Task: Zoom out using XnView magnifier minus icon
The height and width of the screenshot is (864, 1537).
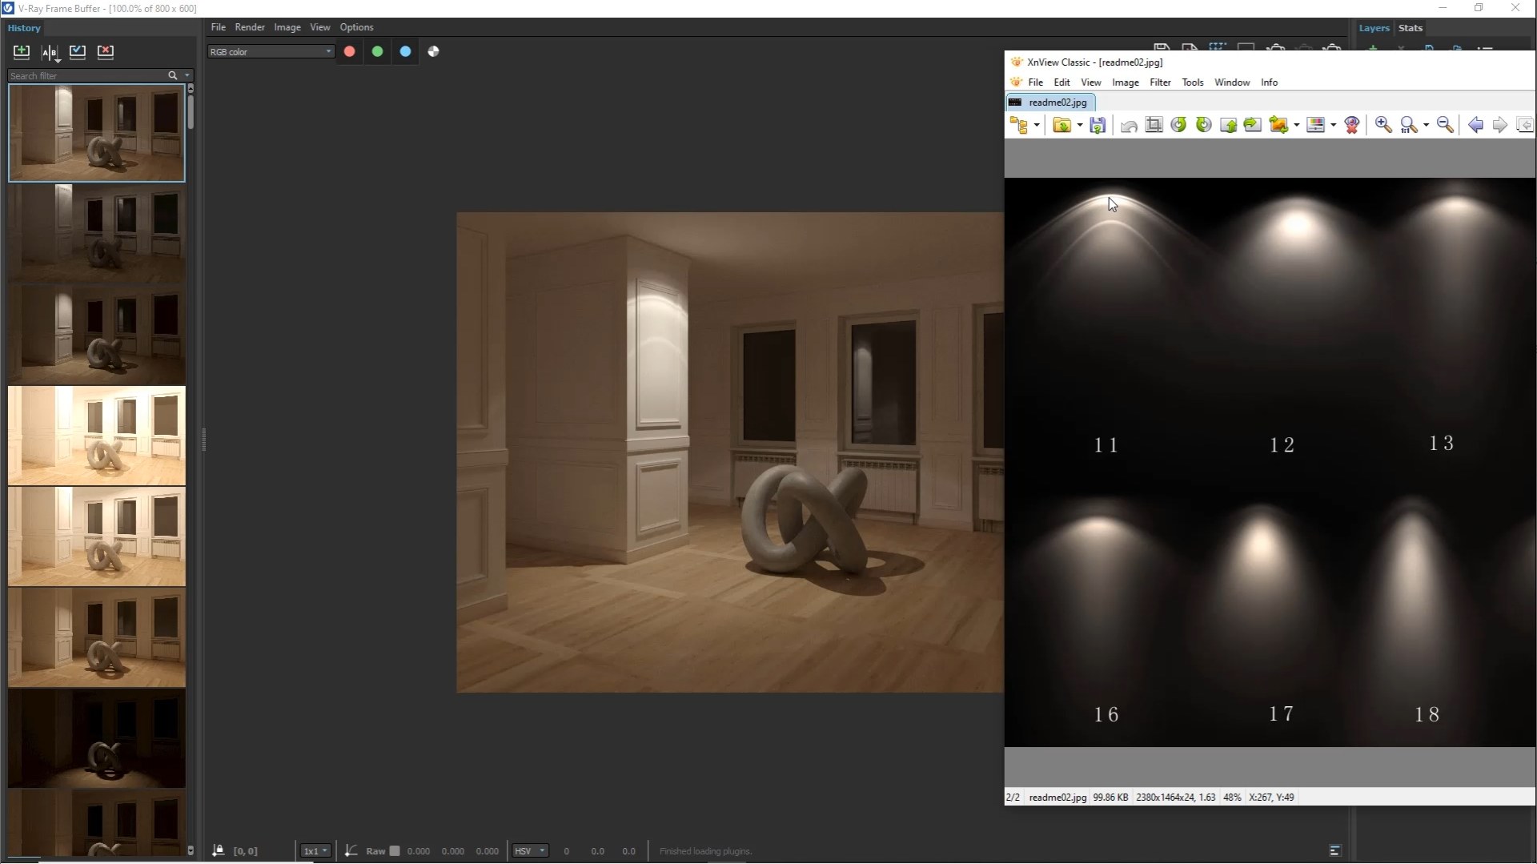Action: pos(1445,125)
